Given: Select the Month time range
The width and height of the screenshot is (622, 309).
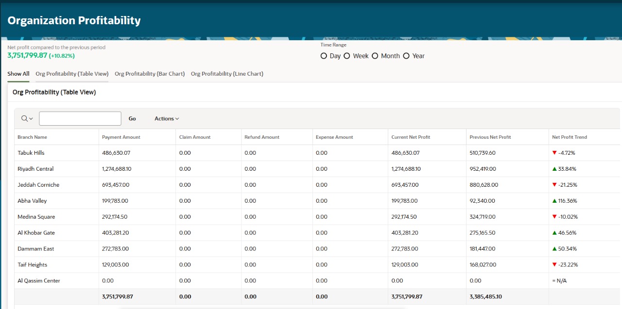Looking at the screenshot, I should point(375,56).
